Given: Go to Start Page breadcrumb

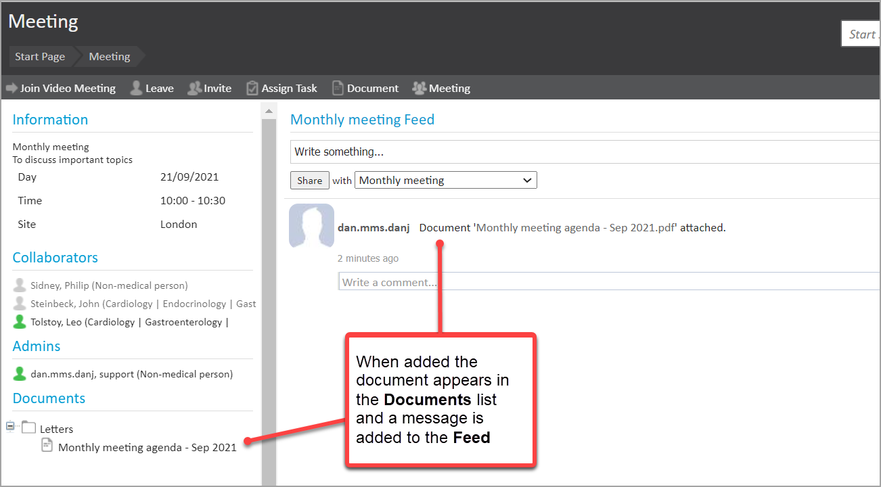Looking at the screenshot, I should coord(40,57).
